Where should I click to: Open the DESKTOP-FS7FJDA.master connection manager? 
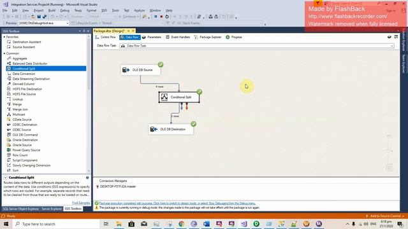[116, 186]
